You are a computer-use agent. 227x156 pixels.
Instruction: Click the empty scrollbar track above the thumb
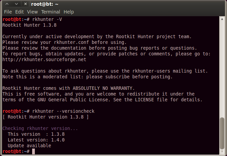click(222, 69)
